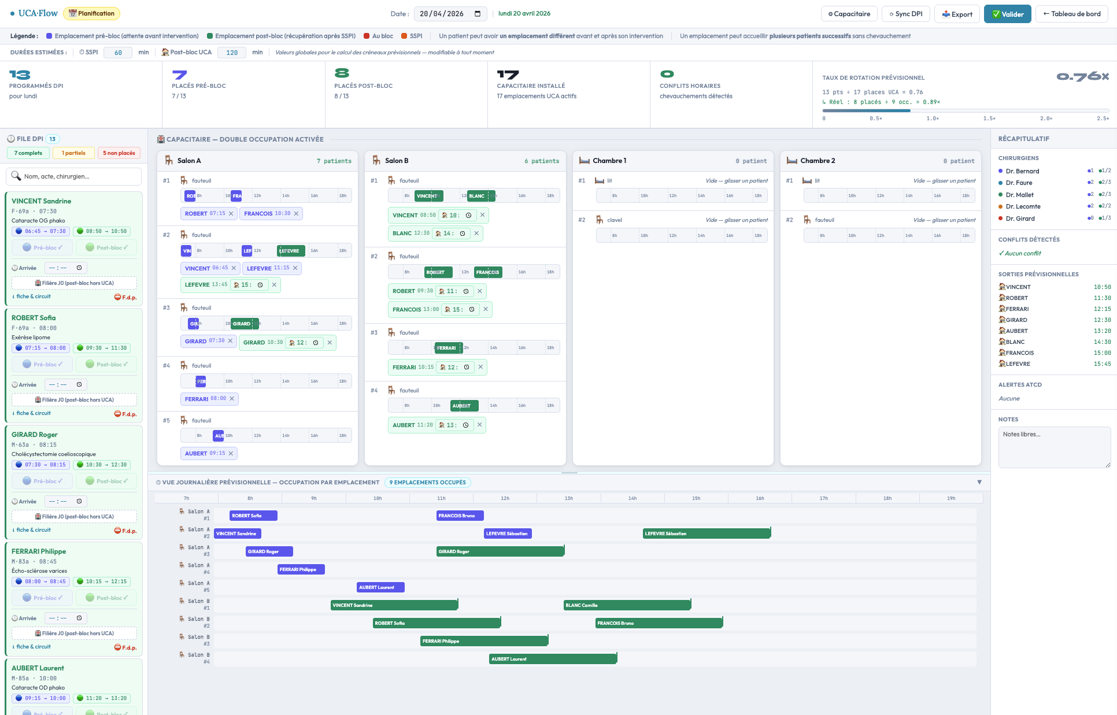Click F.d.p. on FERRARI Philippe card
This screenshot has height=715, width=1117.
pos(125,647)
